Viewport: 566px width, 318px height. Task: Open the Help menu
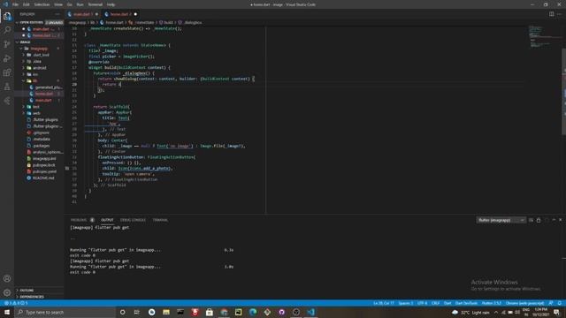coord(111,4)
